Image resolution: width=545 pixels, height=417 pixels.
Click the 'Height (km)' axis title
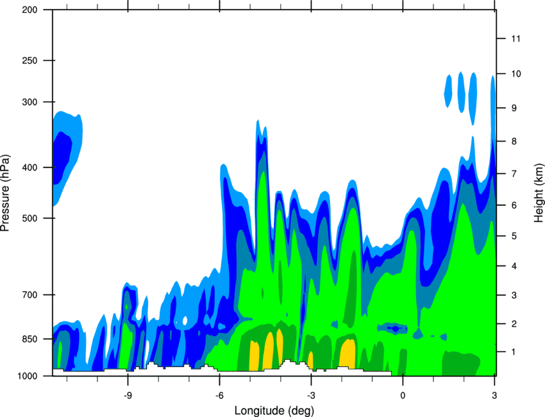coord(539,192)
